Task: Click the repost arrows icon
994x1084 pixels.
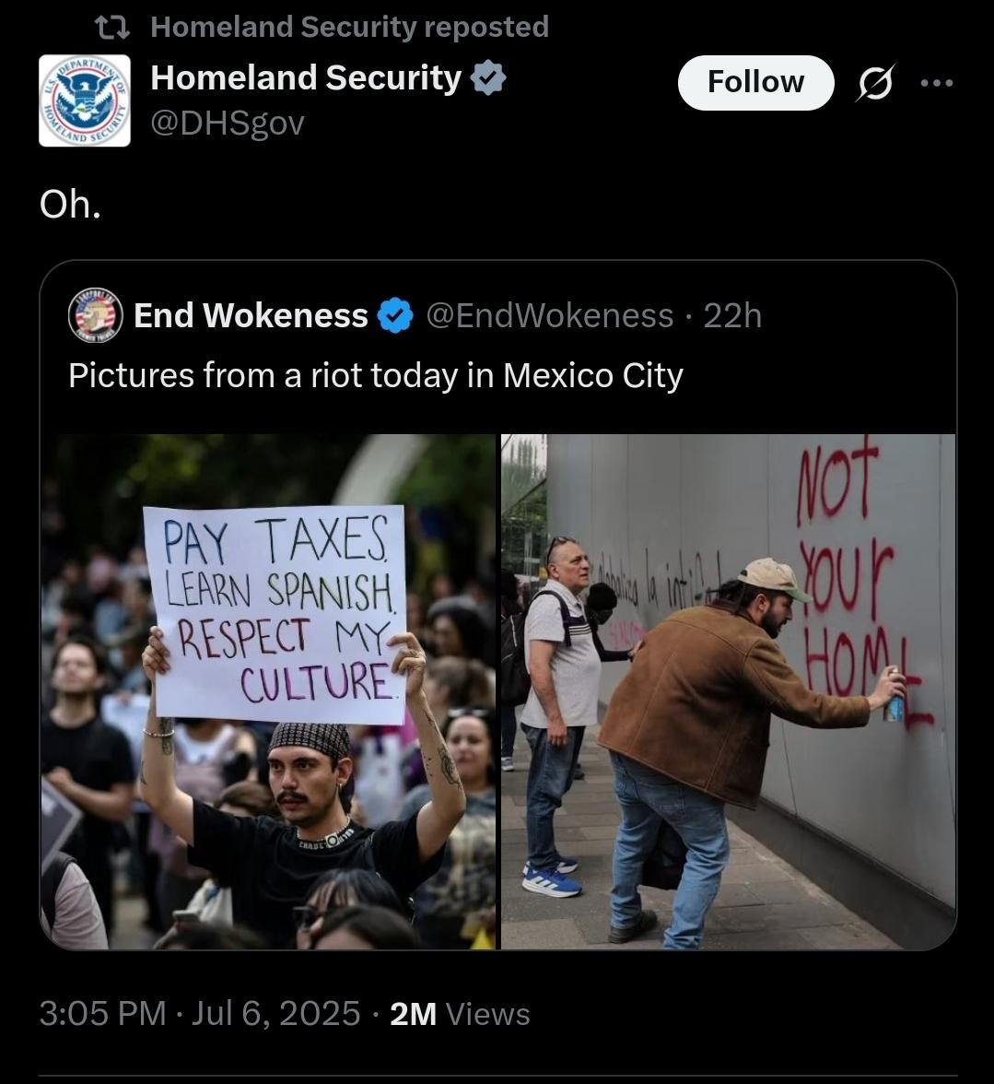Action: point(111,28)
